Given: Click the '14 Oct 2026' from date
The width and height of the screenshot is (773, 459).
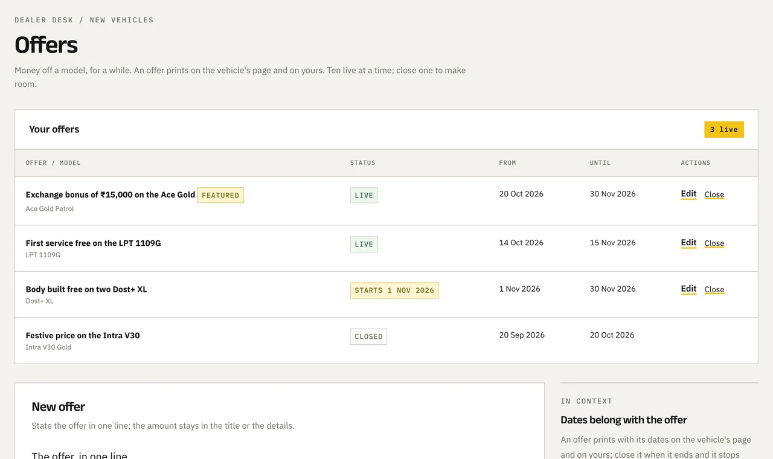Looking at the screenshot, I should click(521, 243).
